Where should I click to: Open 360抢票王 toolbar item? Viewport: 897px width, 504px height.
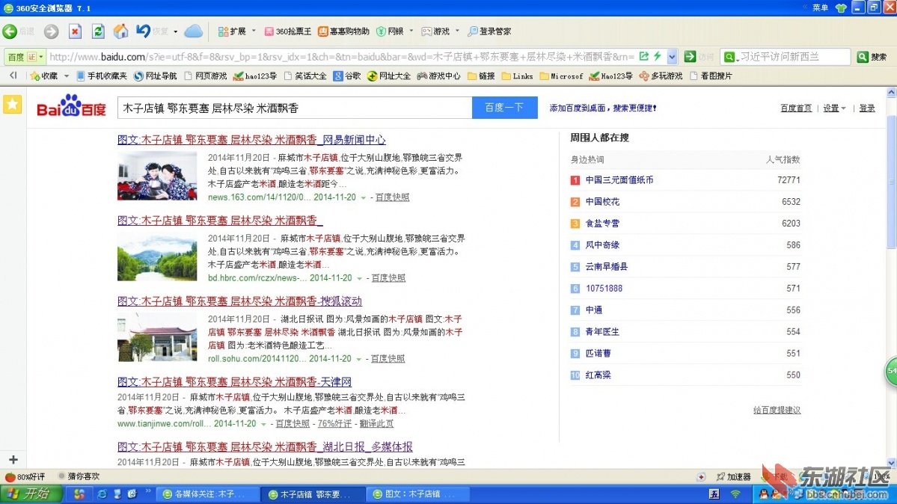pyautogui.click(x=287, y=31)
